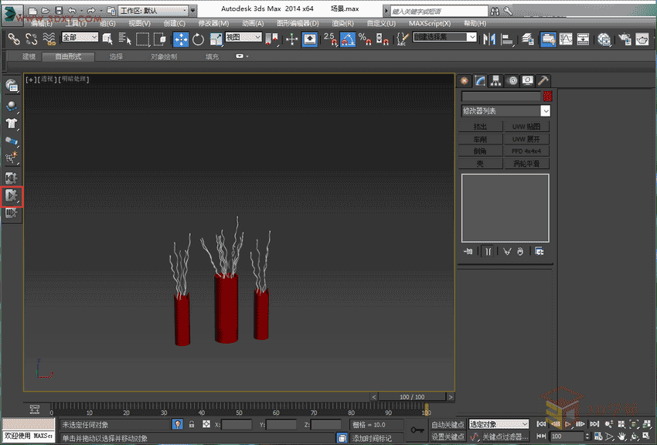Click the red-highlighted left sidebar icon
The image size is (657, 445).
tap(12, 196)
